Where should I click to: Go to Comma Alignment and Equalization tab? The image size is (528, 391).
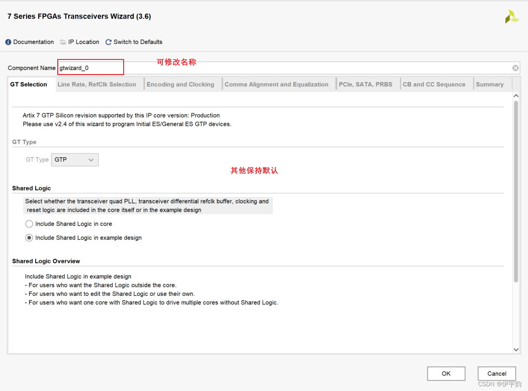click(x=276, y=85)
